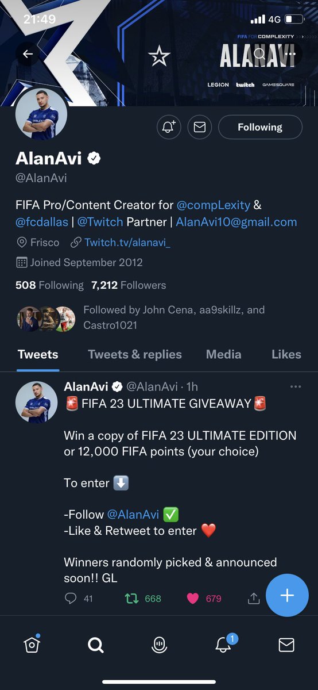The image size is (318, 690).
Task: Turn on tweet notifications bell
Action: coord(169,127)
